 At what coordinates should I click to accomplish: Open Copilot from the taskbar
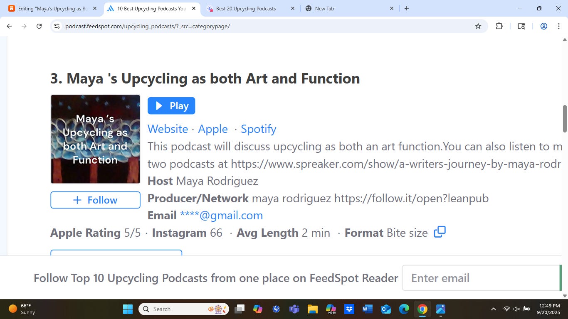258,309
